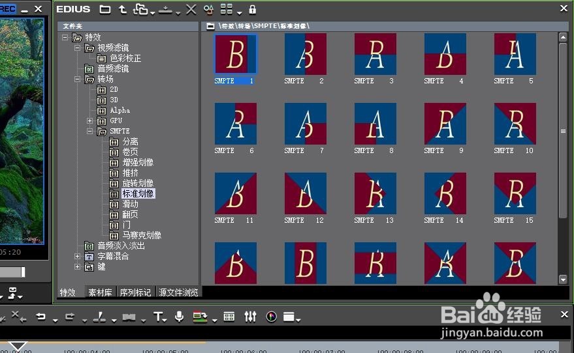Select the 音频滤镜 folder
The width and height of the screenshot is (574, 353).
(113, 68)
